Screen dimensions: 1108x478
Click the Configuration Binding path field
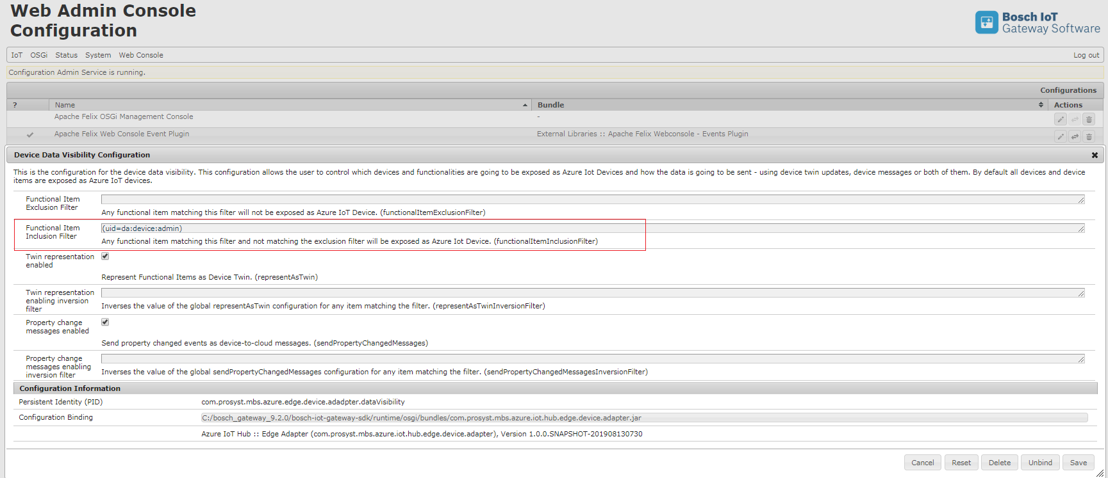(x=644, y=418)
